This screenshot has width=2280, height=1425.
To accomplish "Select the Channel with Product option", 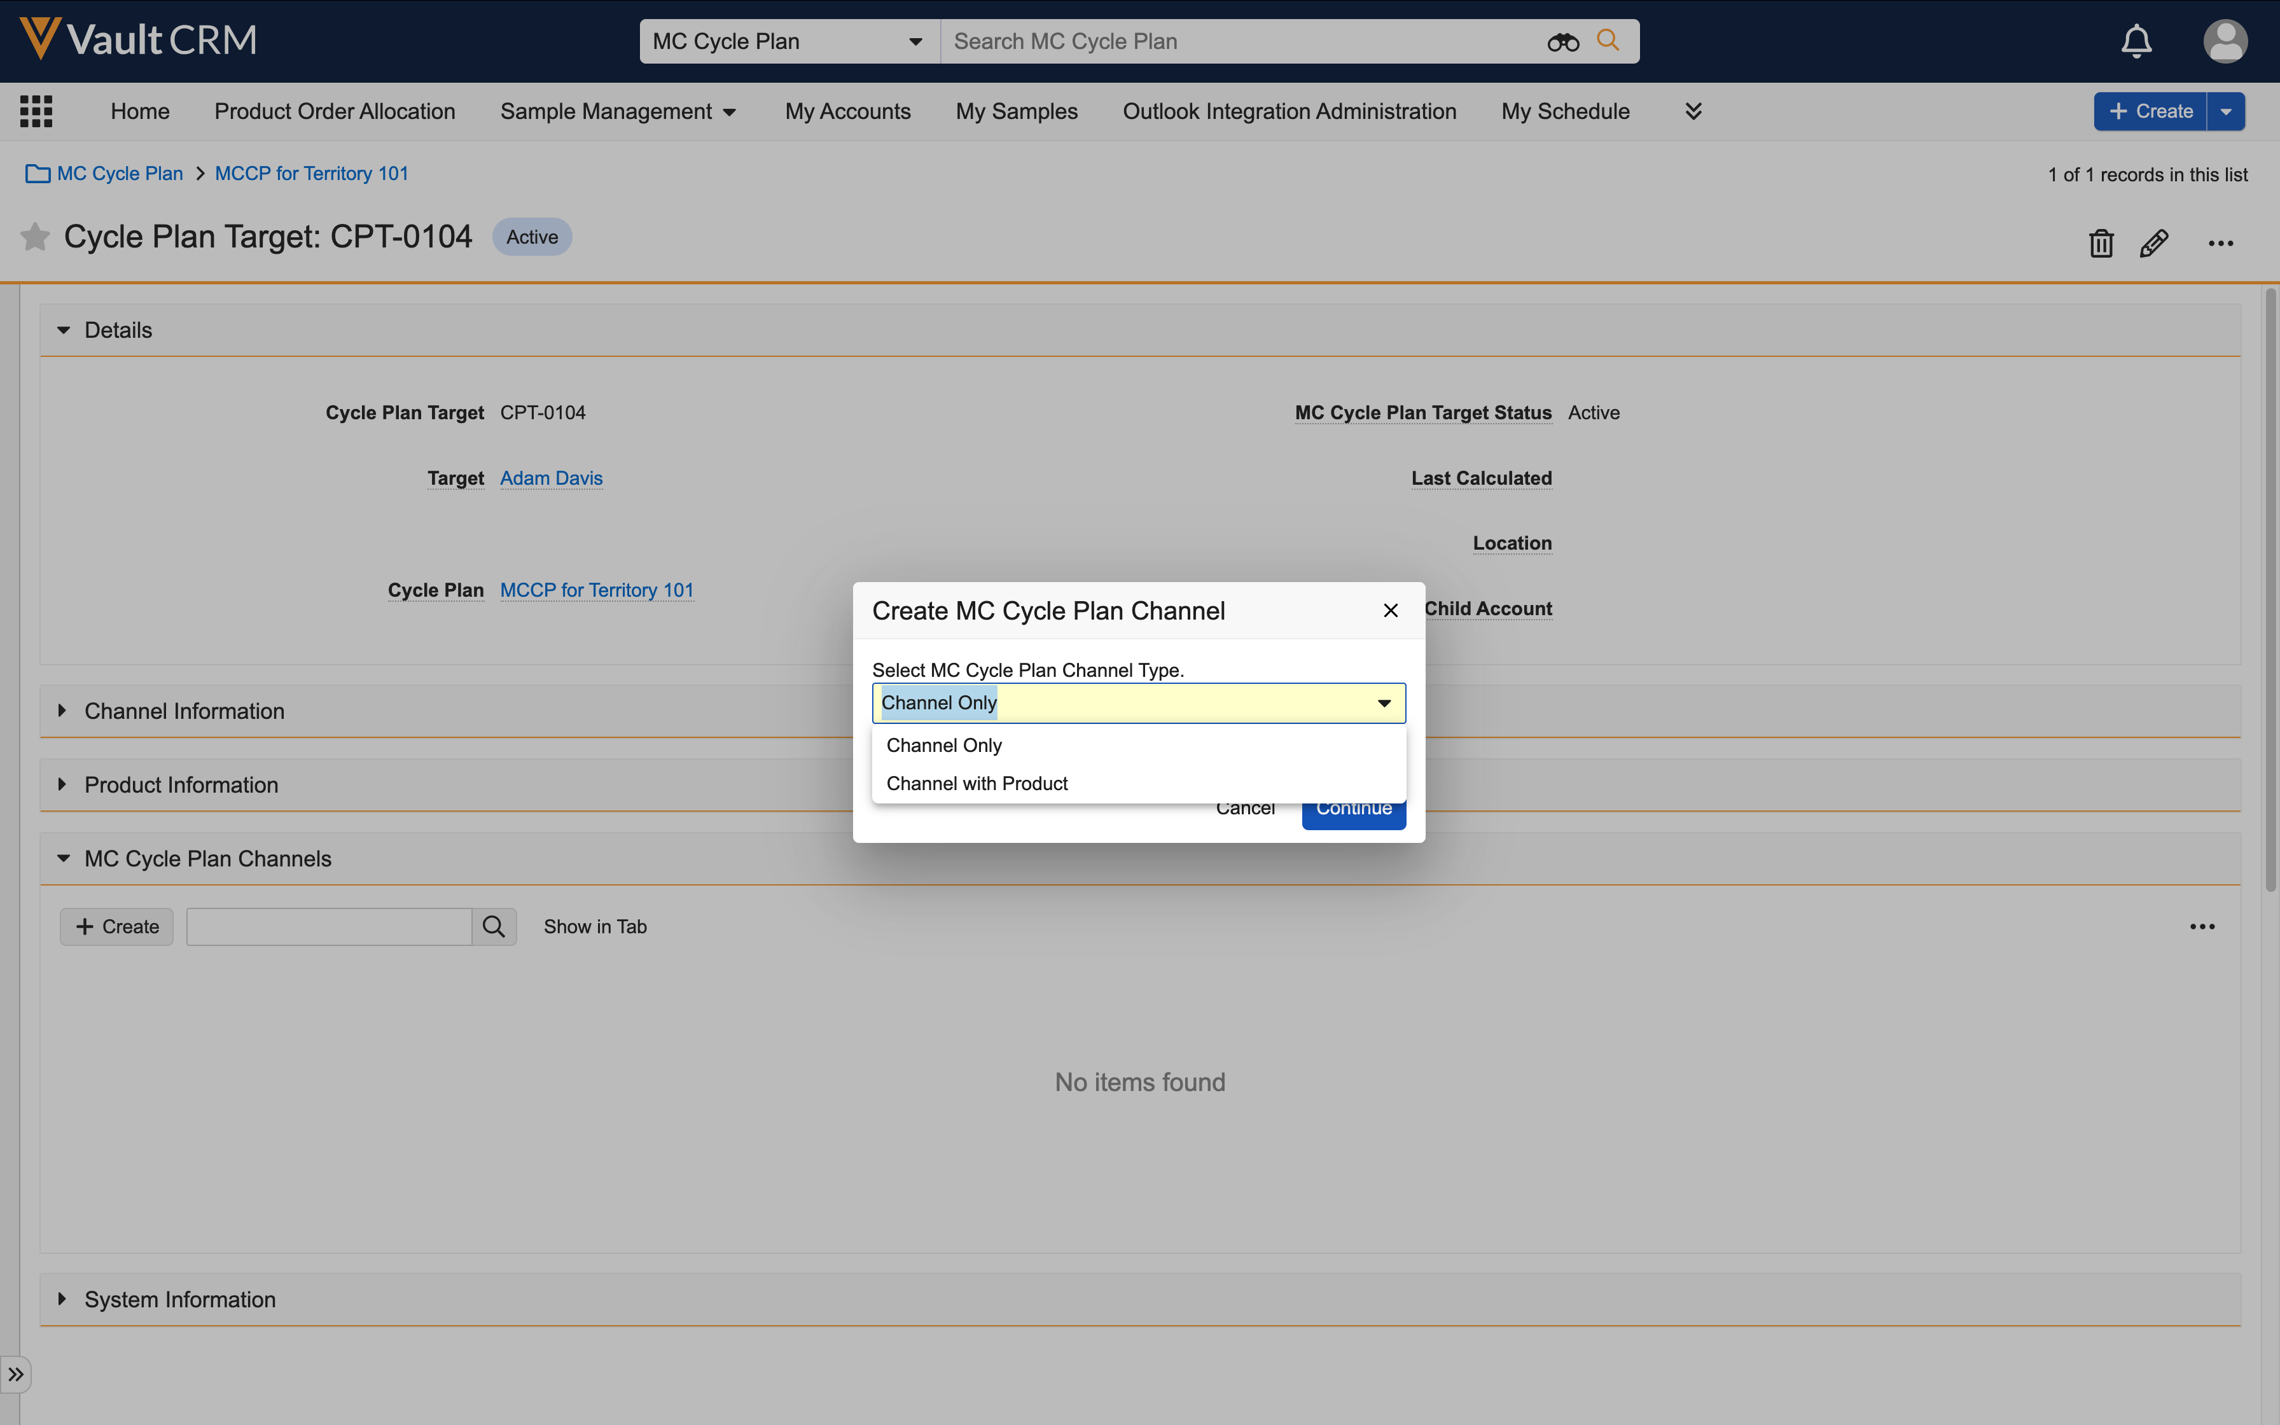I will coord(976,783).
